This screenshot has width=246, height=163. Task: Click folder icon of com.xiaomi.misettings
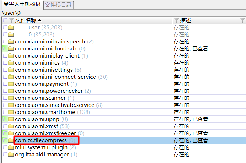point(11,70)
